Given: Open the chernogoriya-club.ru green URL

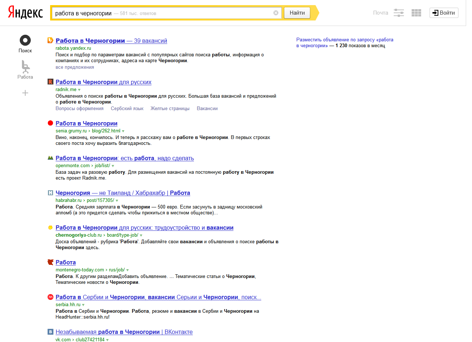Looking at the screenshot, I should pyautogui.click(x=79, y=235).
